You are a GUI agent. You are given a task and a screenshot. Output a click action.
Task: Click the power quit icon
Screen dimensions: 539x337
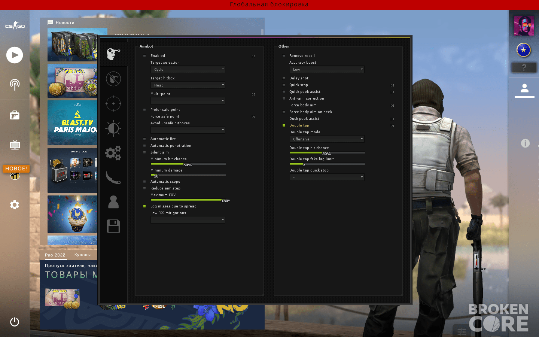15,322
